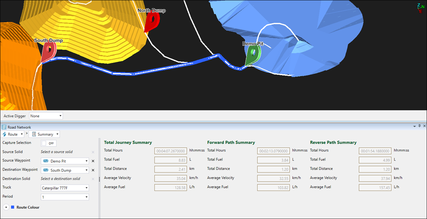The width and height of the screenshot is (427, 219).
Task: Expand the Route Colour section
Action: click(6, 207)
